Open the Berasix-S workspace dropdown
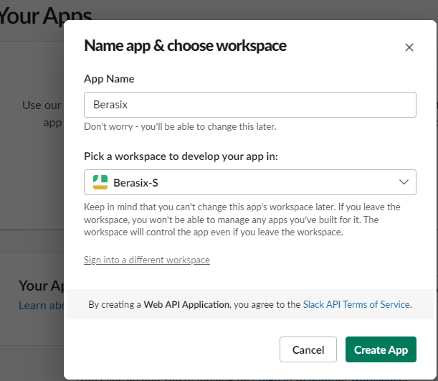Image resolution: width=438 pixels, height=381 pixels. click(x=250, y=182)
